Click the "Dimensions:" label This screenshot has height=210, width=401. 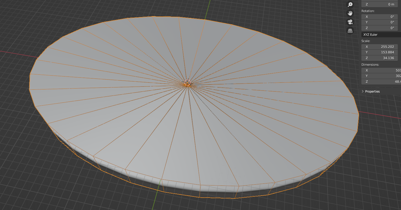[x=370, y=65]
